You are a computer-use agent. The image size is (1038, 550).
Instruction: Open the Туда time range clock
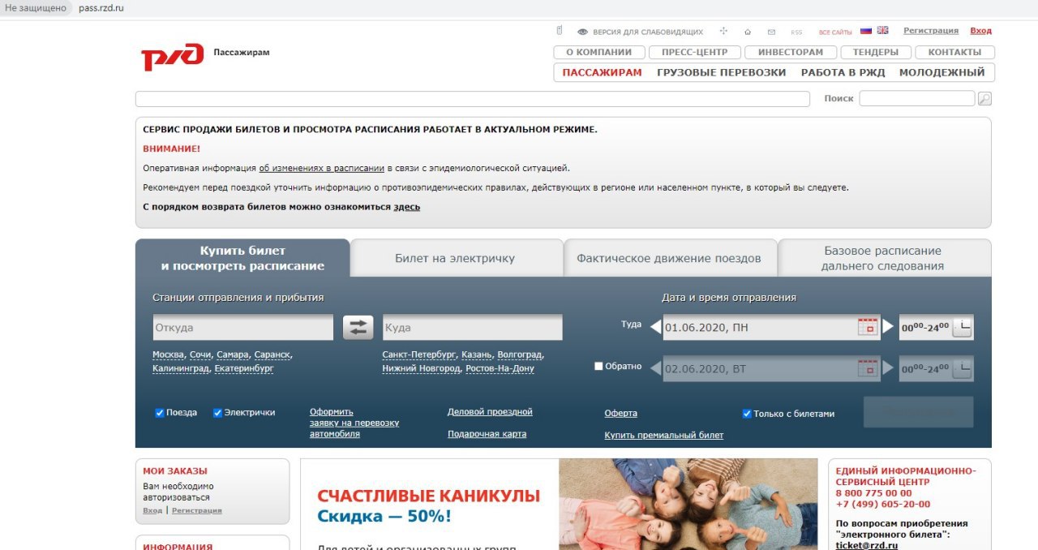962,327
